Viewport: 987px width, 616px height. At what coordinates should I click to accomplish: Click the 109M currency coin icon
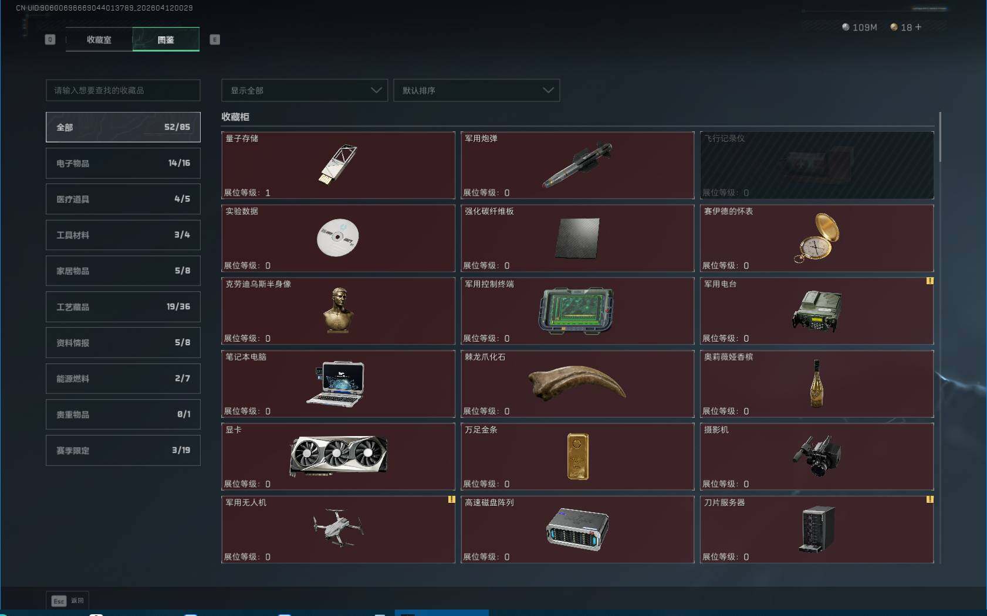[x=846, y=27]
